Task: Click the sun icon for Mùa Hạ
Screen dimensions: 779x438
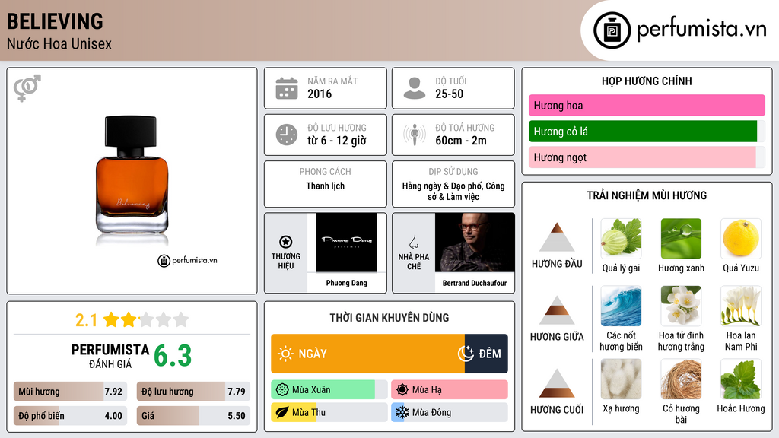Action: (x=402, y=390)
